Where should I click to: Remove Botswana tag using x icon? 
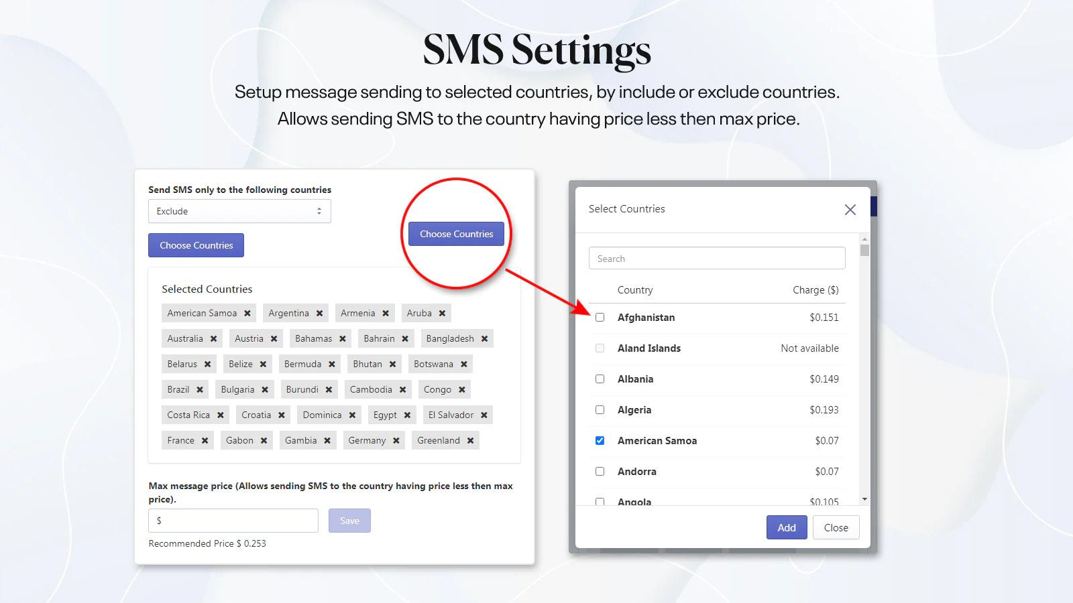click(463, 364)
